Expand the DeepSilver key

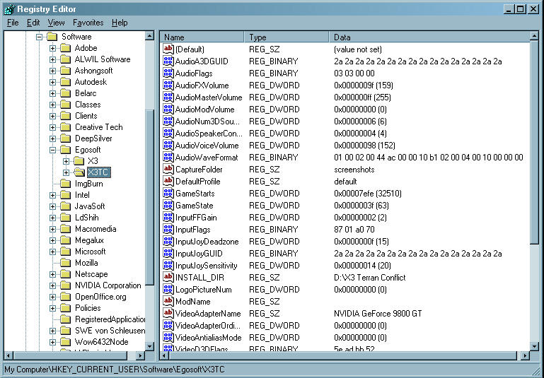click(53, 138)
